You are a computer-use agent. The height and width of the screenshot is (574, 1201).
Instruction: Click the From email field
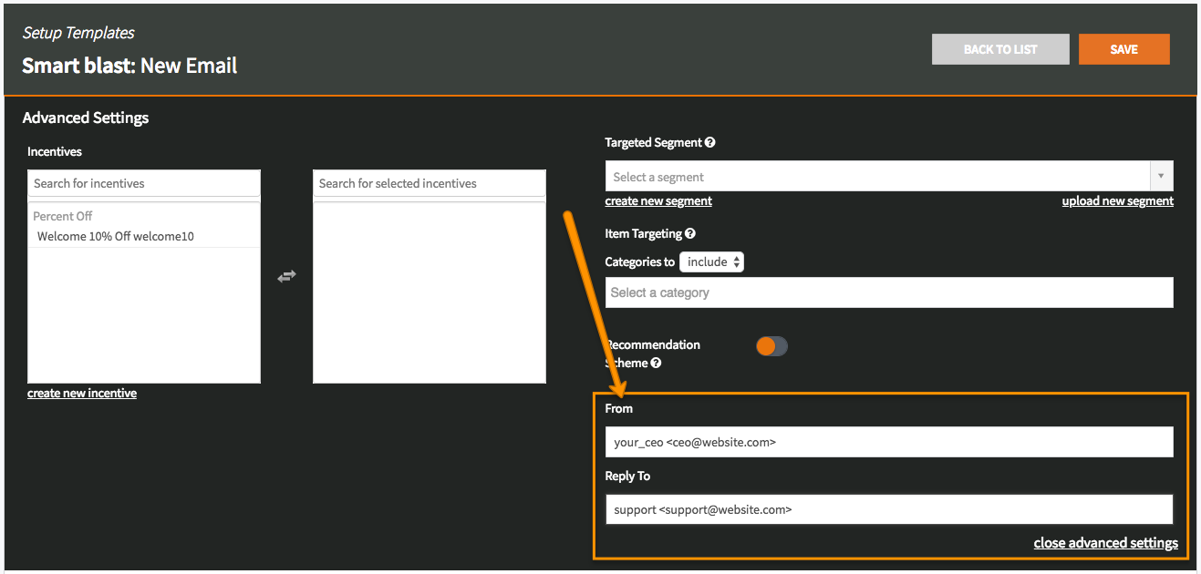[x=889, y=442]
